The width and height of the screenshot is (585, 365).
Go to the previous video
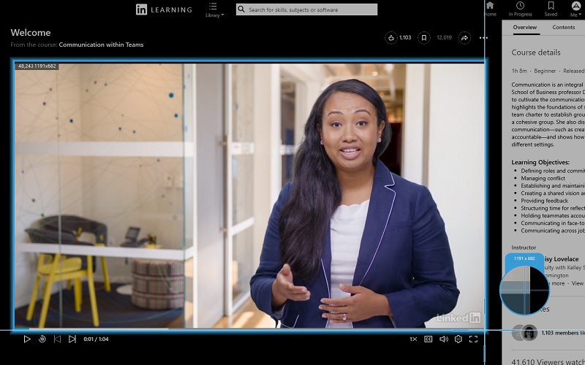click(57, 339)
